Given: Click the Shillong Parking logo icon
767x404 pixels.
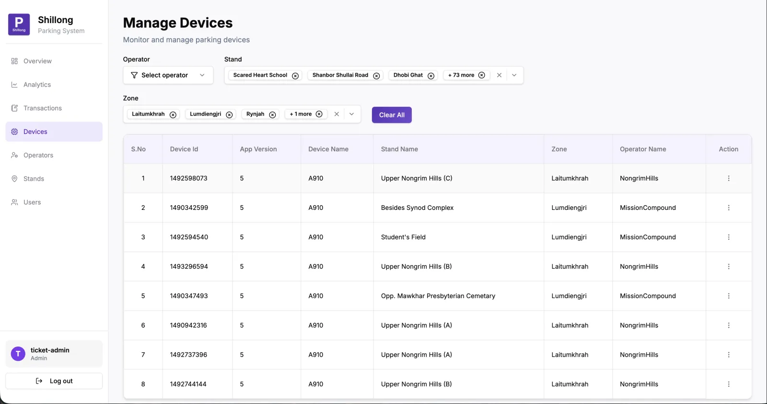Looking at the screenshot, I should 19,24.
